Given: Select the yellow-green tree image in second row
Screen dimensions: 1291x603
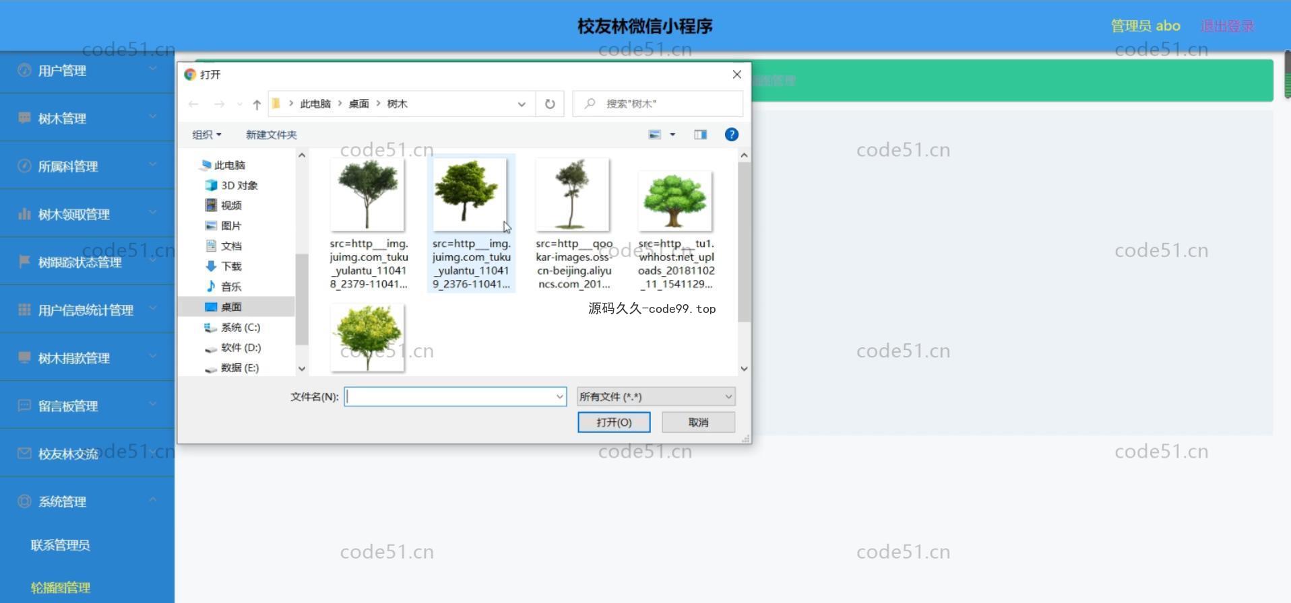Looking at the screenshot, I should [367, 337].
